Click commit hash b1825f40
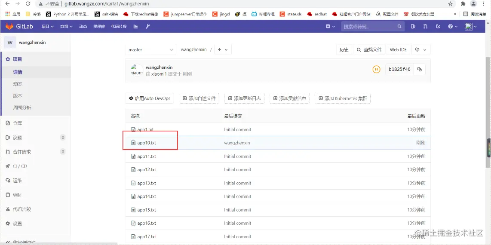Screen dimensions: 491x245 coord(399,70)
